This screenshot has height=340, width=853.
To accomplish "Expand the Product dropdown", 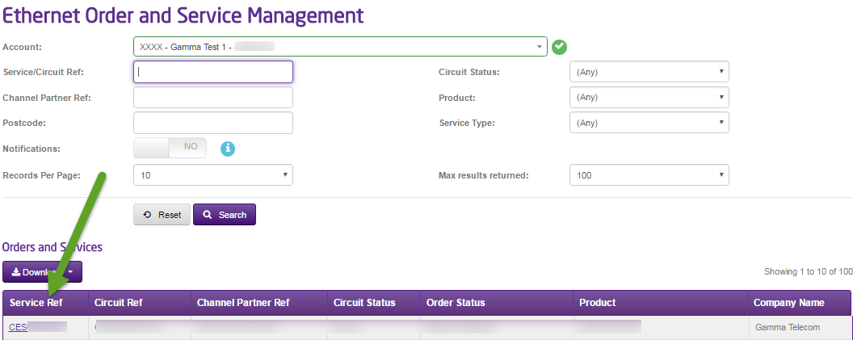I will tap(649, 98).
